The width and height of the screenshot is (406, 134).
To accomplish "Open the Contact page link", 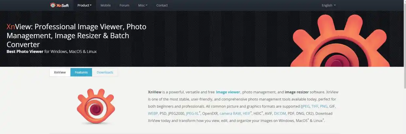I will [162, 5].
